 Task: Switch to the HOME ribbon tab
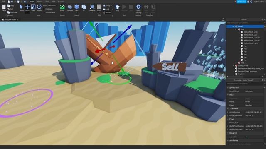coord(32,2)
